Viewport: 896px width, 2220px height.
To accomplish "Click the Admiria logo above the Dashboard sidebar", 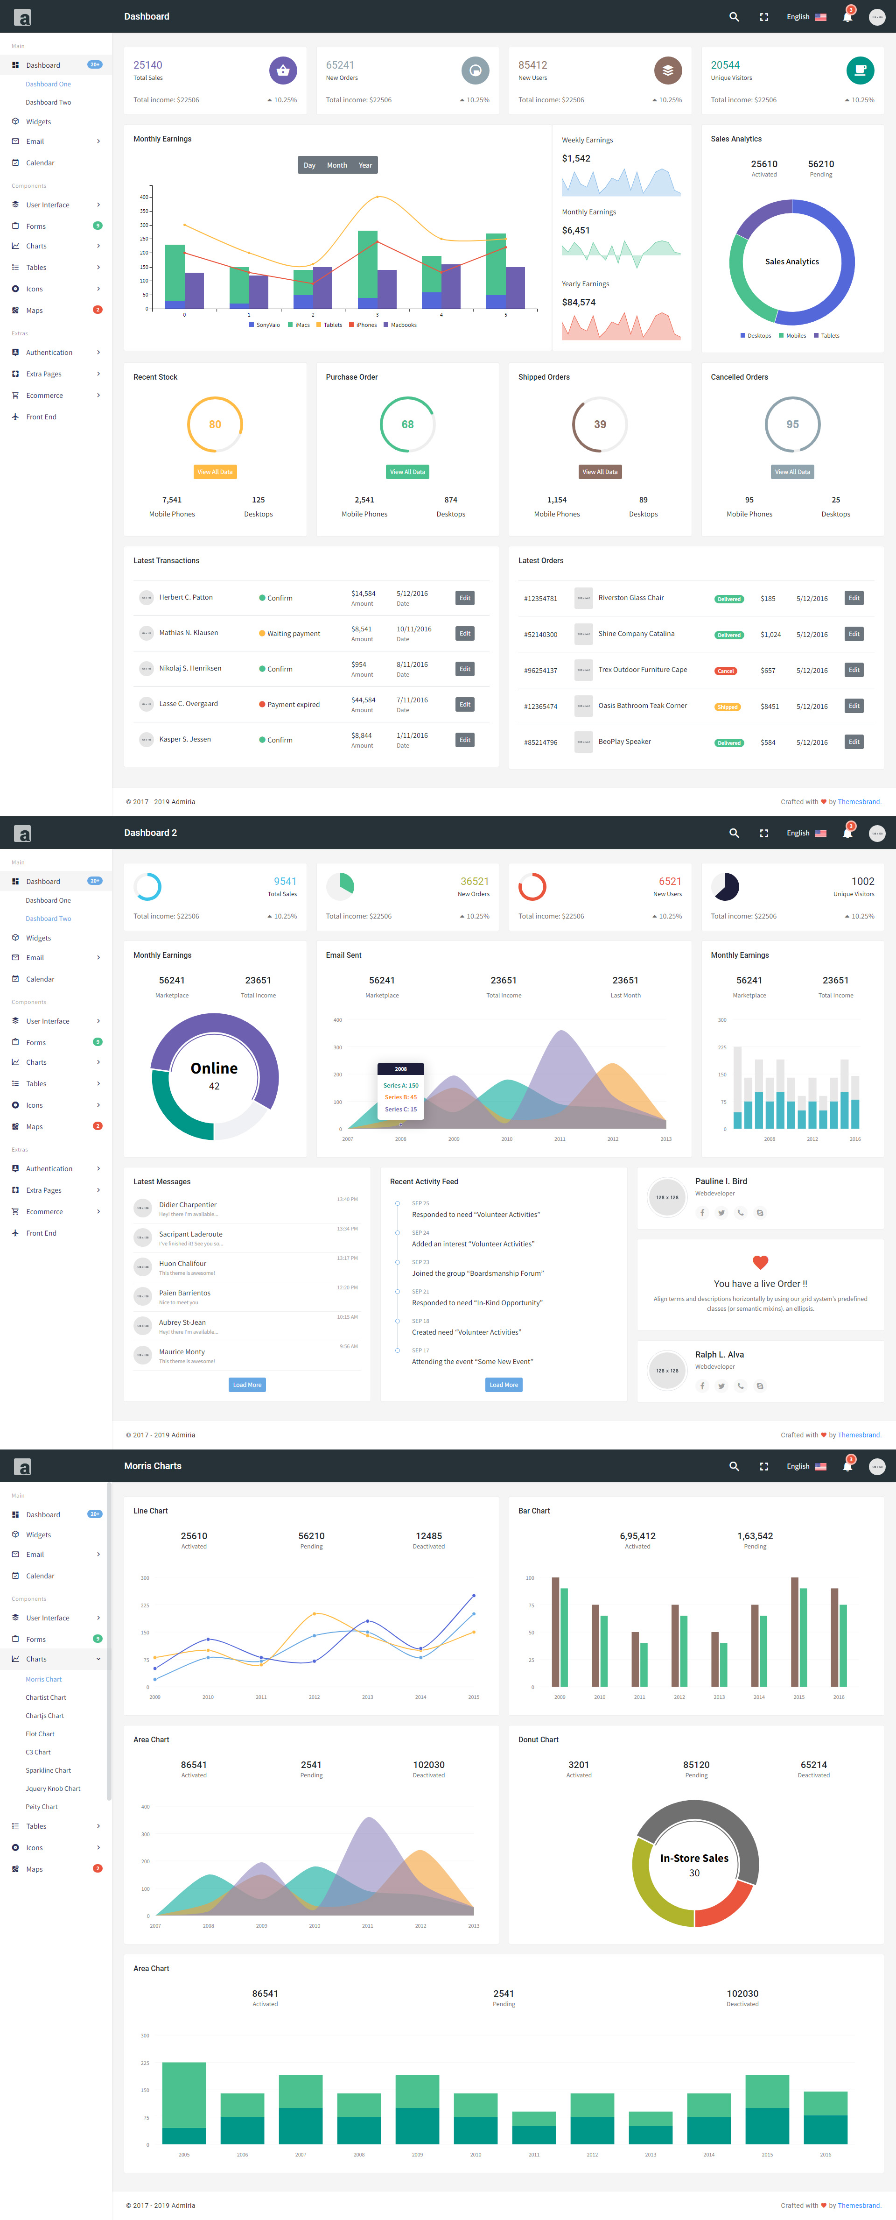I will pyautogui.click(x=22, y=17).
